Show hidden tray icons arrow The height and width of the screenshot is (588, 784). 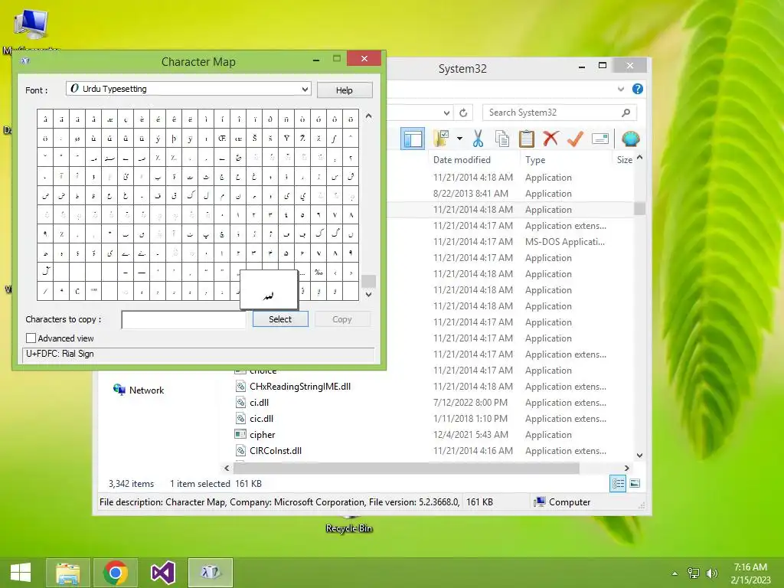click(x=675, y=573)
